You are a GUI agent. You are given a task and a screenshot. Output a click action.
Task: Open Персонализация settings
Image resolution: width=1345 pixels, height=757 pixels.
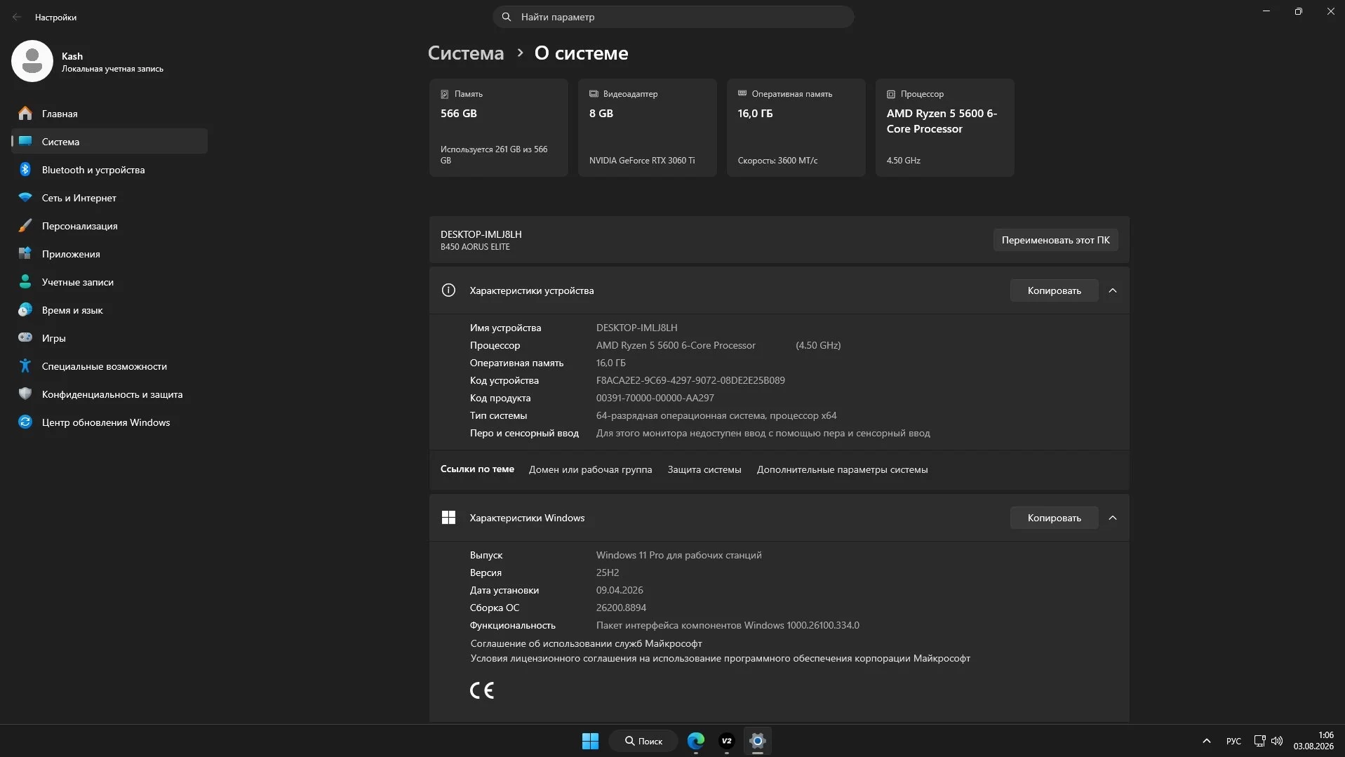[109, 225]
